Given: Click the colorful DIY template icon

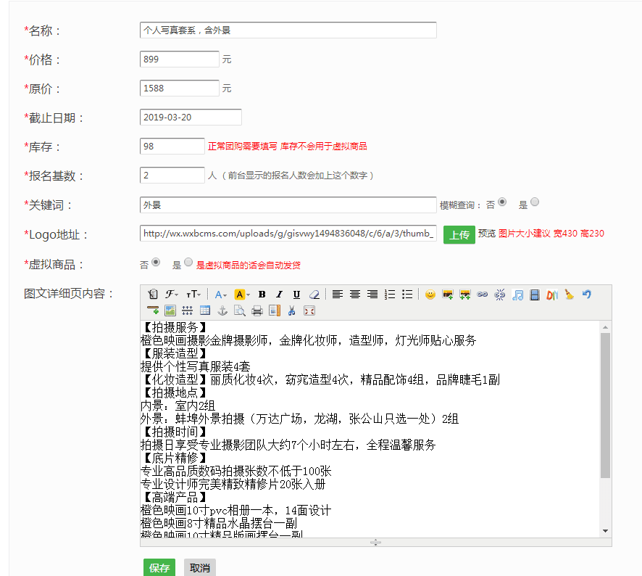Looking at the screenshot, I should click(552, 295).
